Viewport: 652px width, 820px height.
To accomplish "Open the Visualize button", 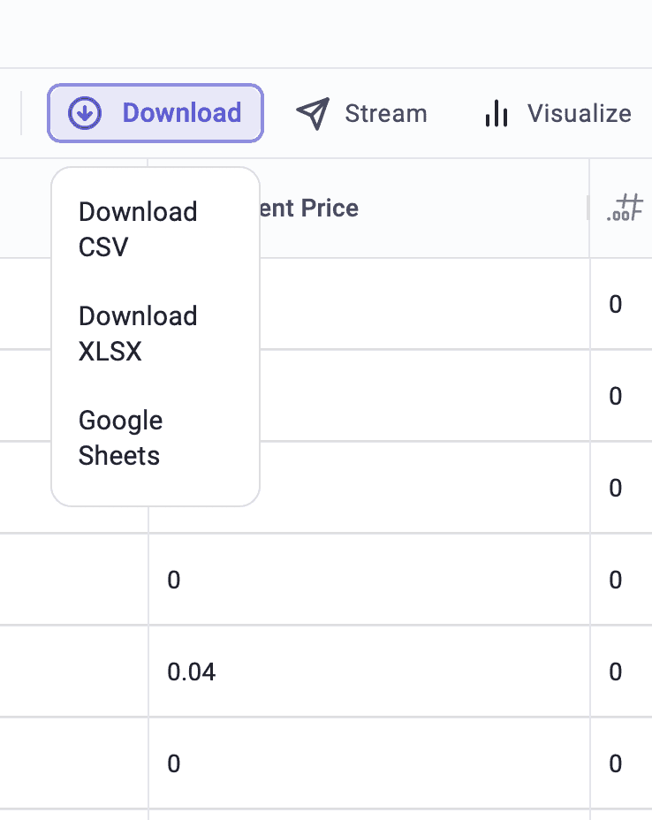I will (557, 113).
